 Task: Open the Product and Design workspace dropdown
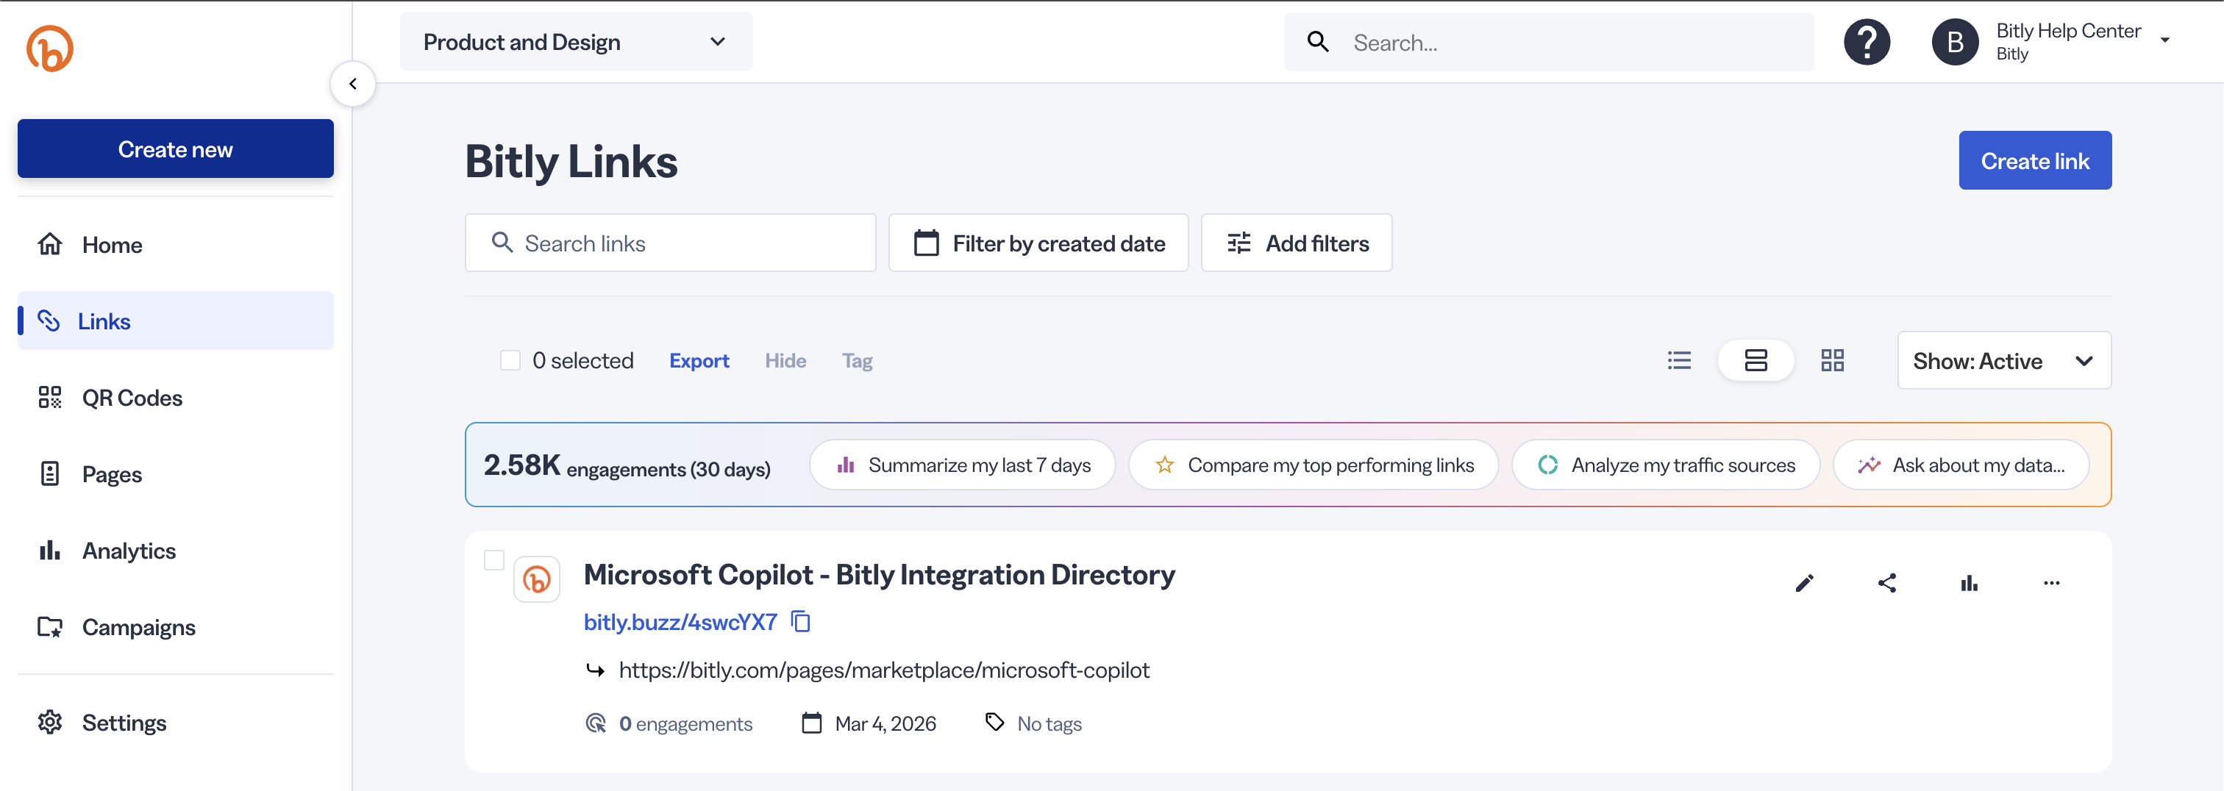click(x=576, y=41)
